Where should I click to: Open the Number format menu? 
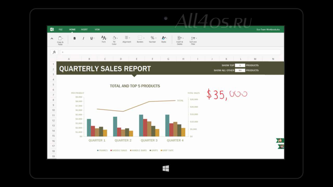(x=153, y=39)
